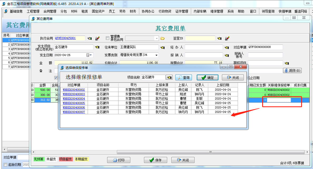313x169 pixels.
Task: Open the contract selector beside 执行合同
Action: pyautogui.click(x=90, y=38)
